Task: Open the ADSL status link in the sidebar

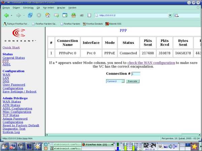Action: (x=6, y=64)
